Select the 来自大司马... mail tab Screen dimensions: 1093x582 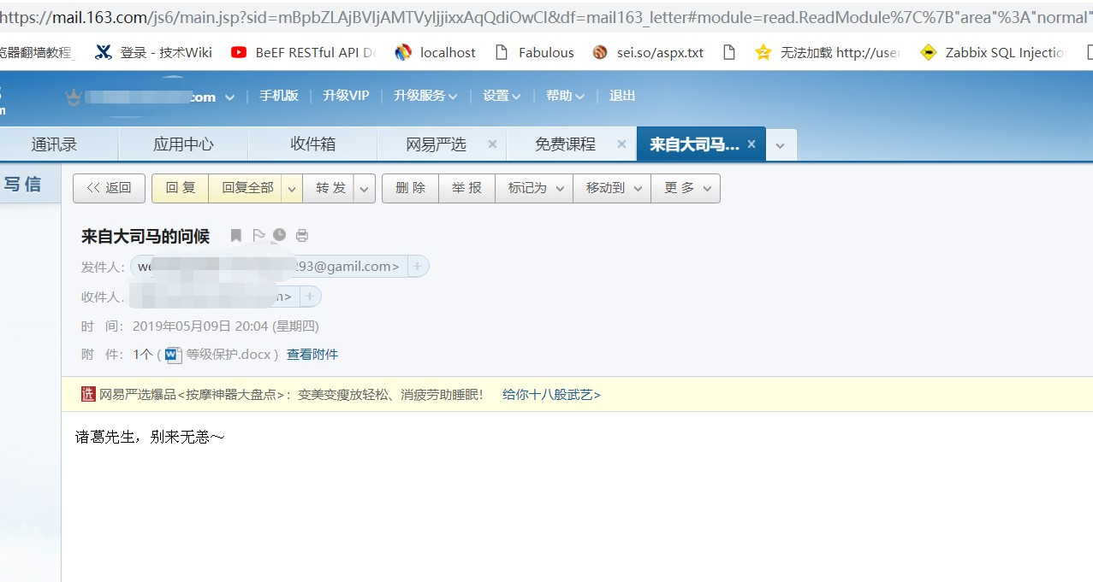[694, 144]
